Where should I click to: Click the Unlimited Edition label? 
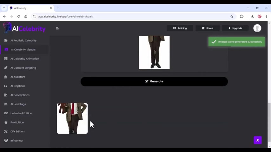click(21, 113)
